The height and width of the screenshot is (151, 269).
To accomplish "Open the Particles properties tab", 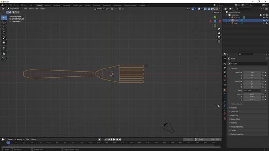I will (x=224, y=98).
